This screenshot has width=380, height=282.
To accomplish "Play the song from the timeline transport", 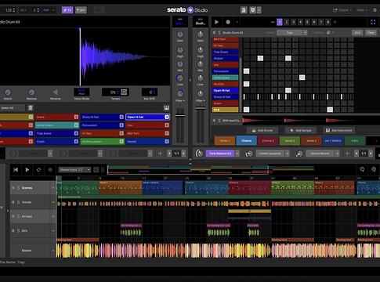I will (27, 170).
